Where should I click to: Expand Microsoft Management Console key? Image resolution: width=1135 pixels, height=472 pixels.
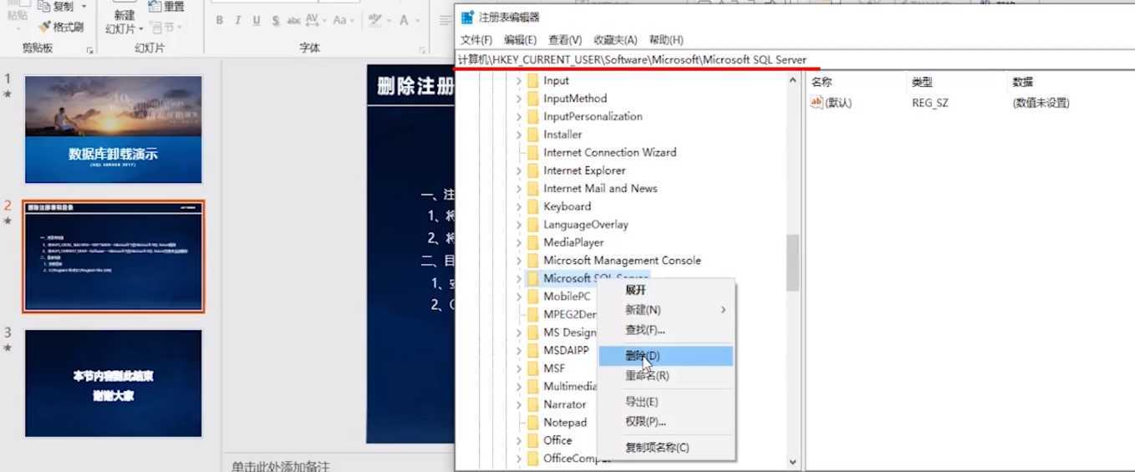point(518,261)
